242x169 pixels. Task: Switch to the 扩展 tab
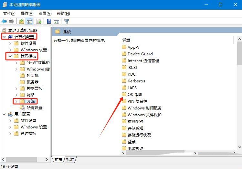point(58,159)
